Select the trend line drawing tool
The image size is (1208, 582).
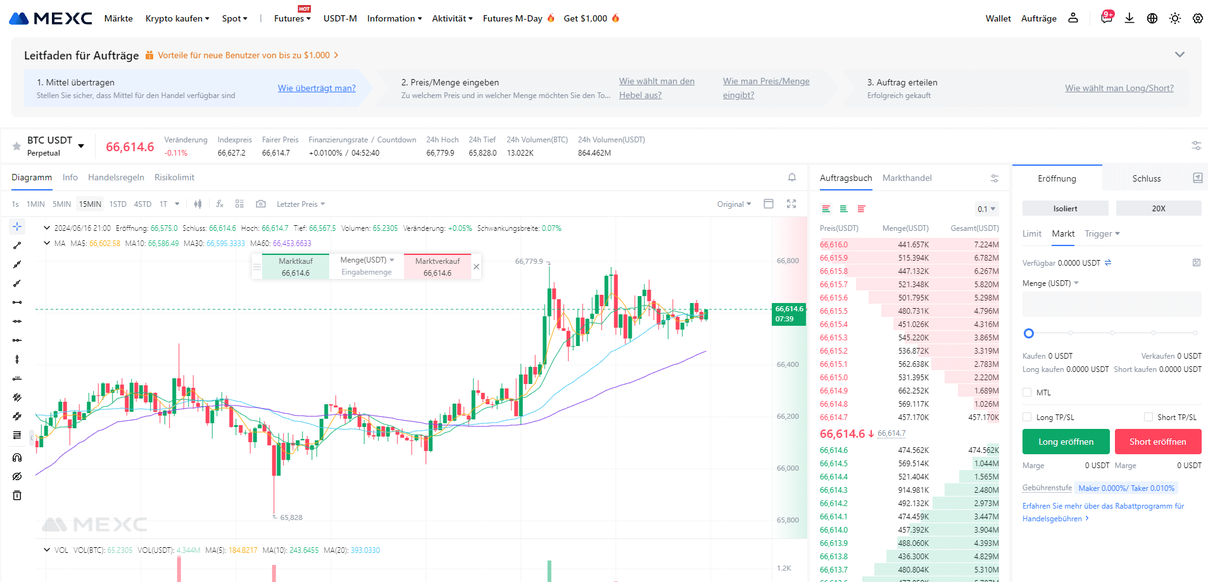pyautogui.click(x=17, y=245)
